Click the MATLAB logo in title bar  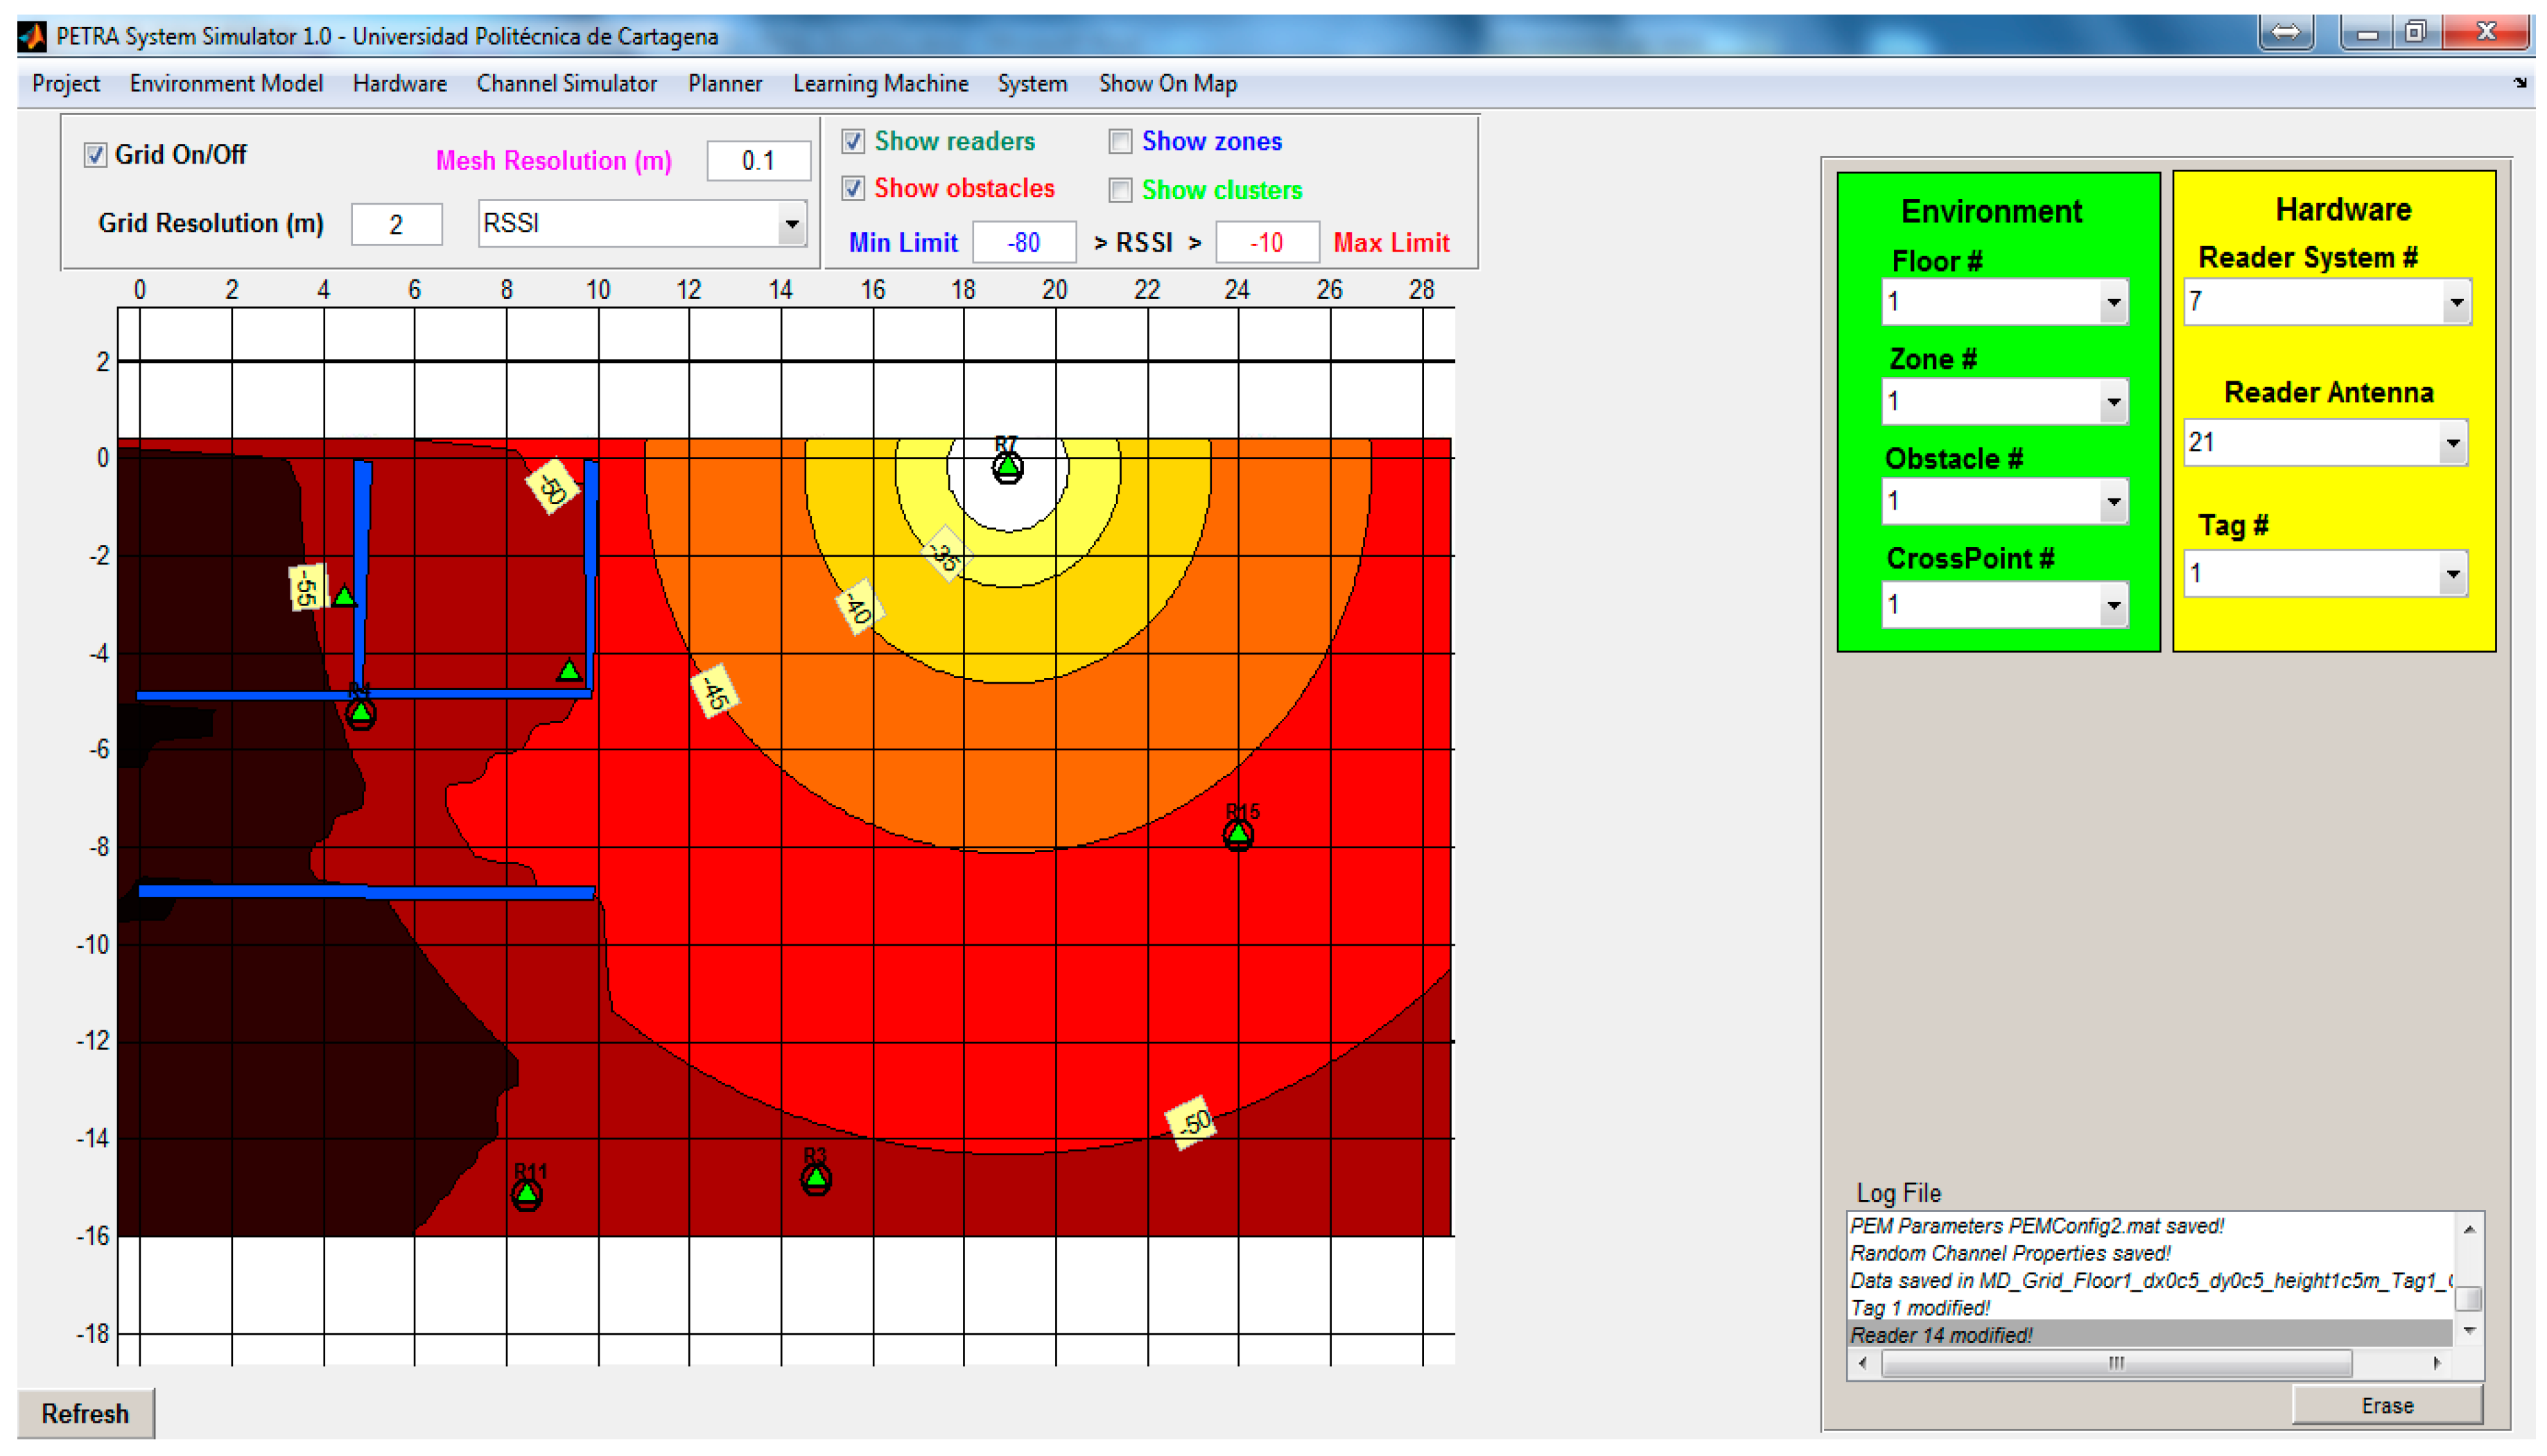pos(32,37)
